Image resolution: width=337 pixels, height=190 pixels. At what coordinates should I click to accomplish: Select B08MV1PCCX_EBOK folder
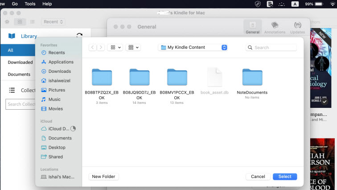pos(177,86)
